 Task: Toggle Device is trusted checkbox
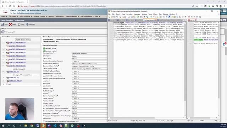[x=44, y=50]
